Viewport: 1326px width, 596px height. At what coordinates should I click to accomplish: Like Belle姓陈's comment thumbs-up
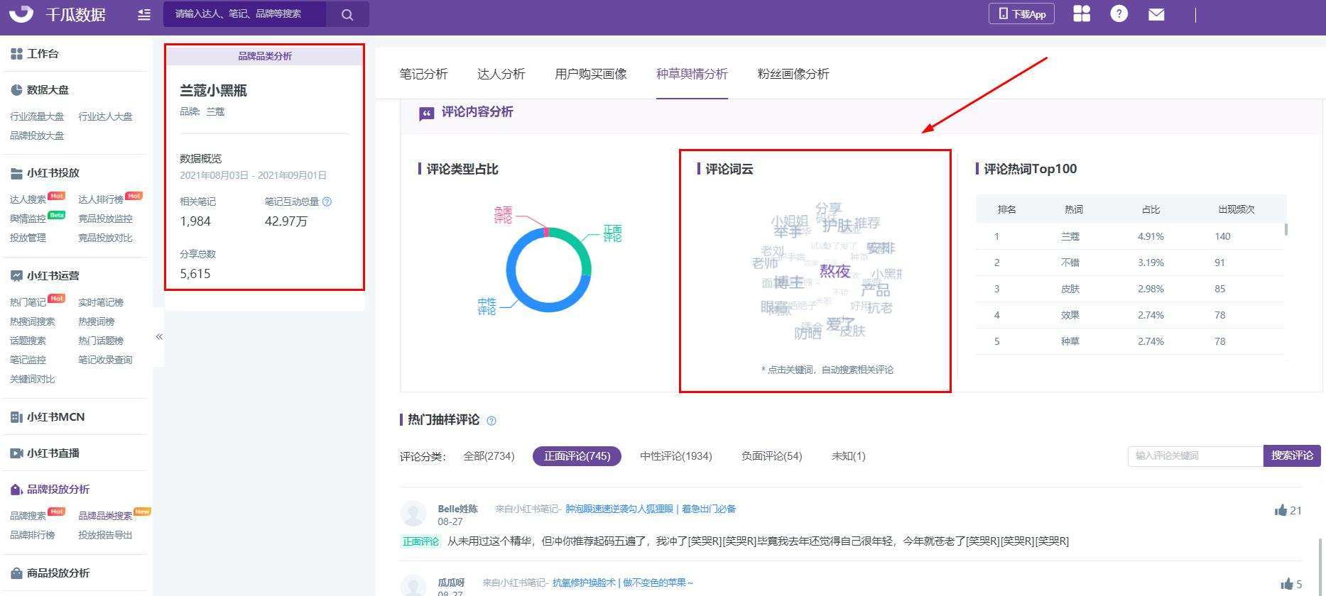(x=1281, y=510)
